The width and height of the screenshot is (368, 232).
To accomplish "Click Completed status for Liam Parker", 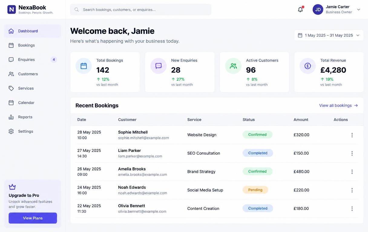I will [x=258, y=153].
